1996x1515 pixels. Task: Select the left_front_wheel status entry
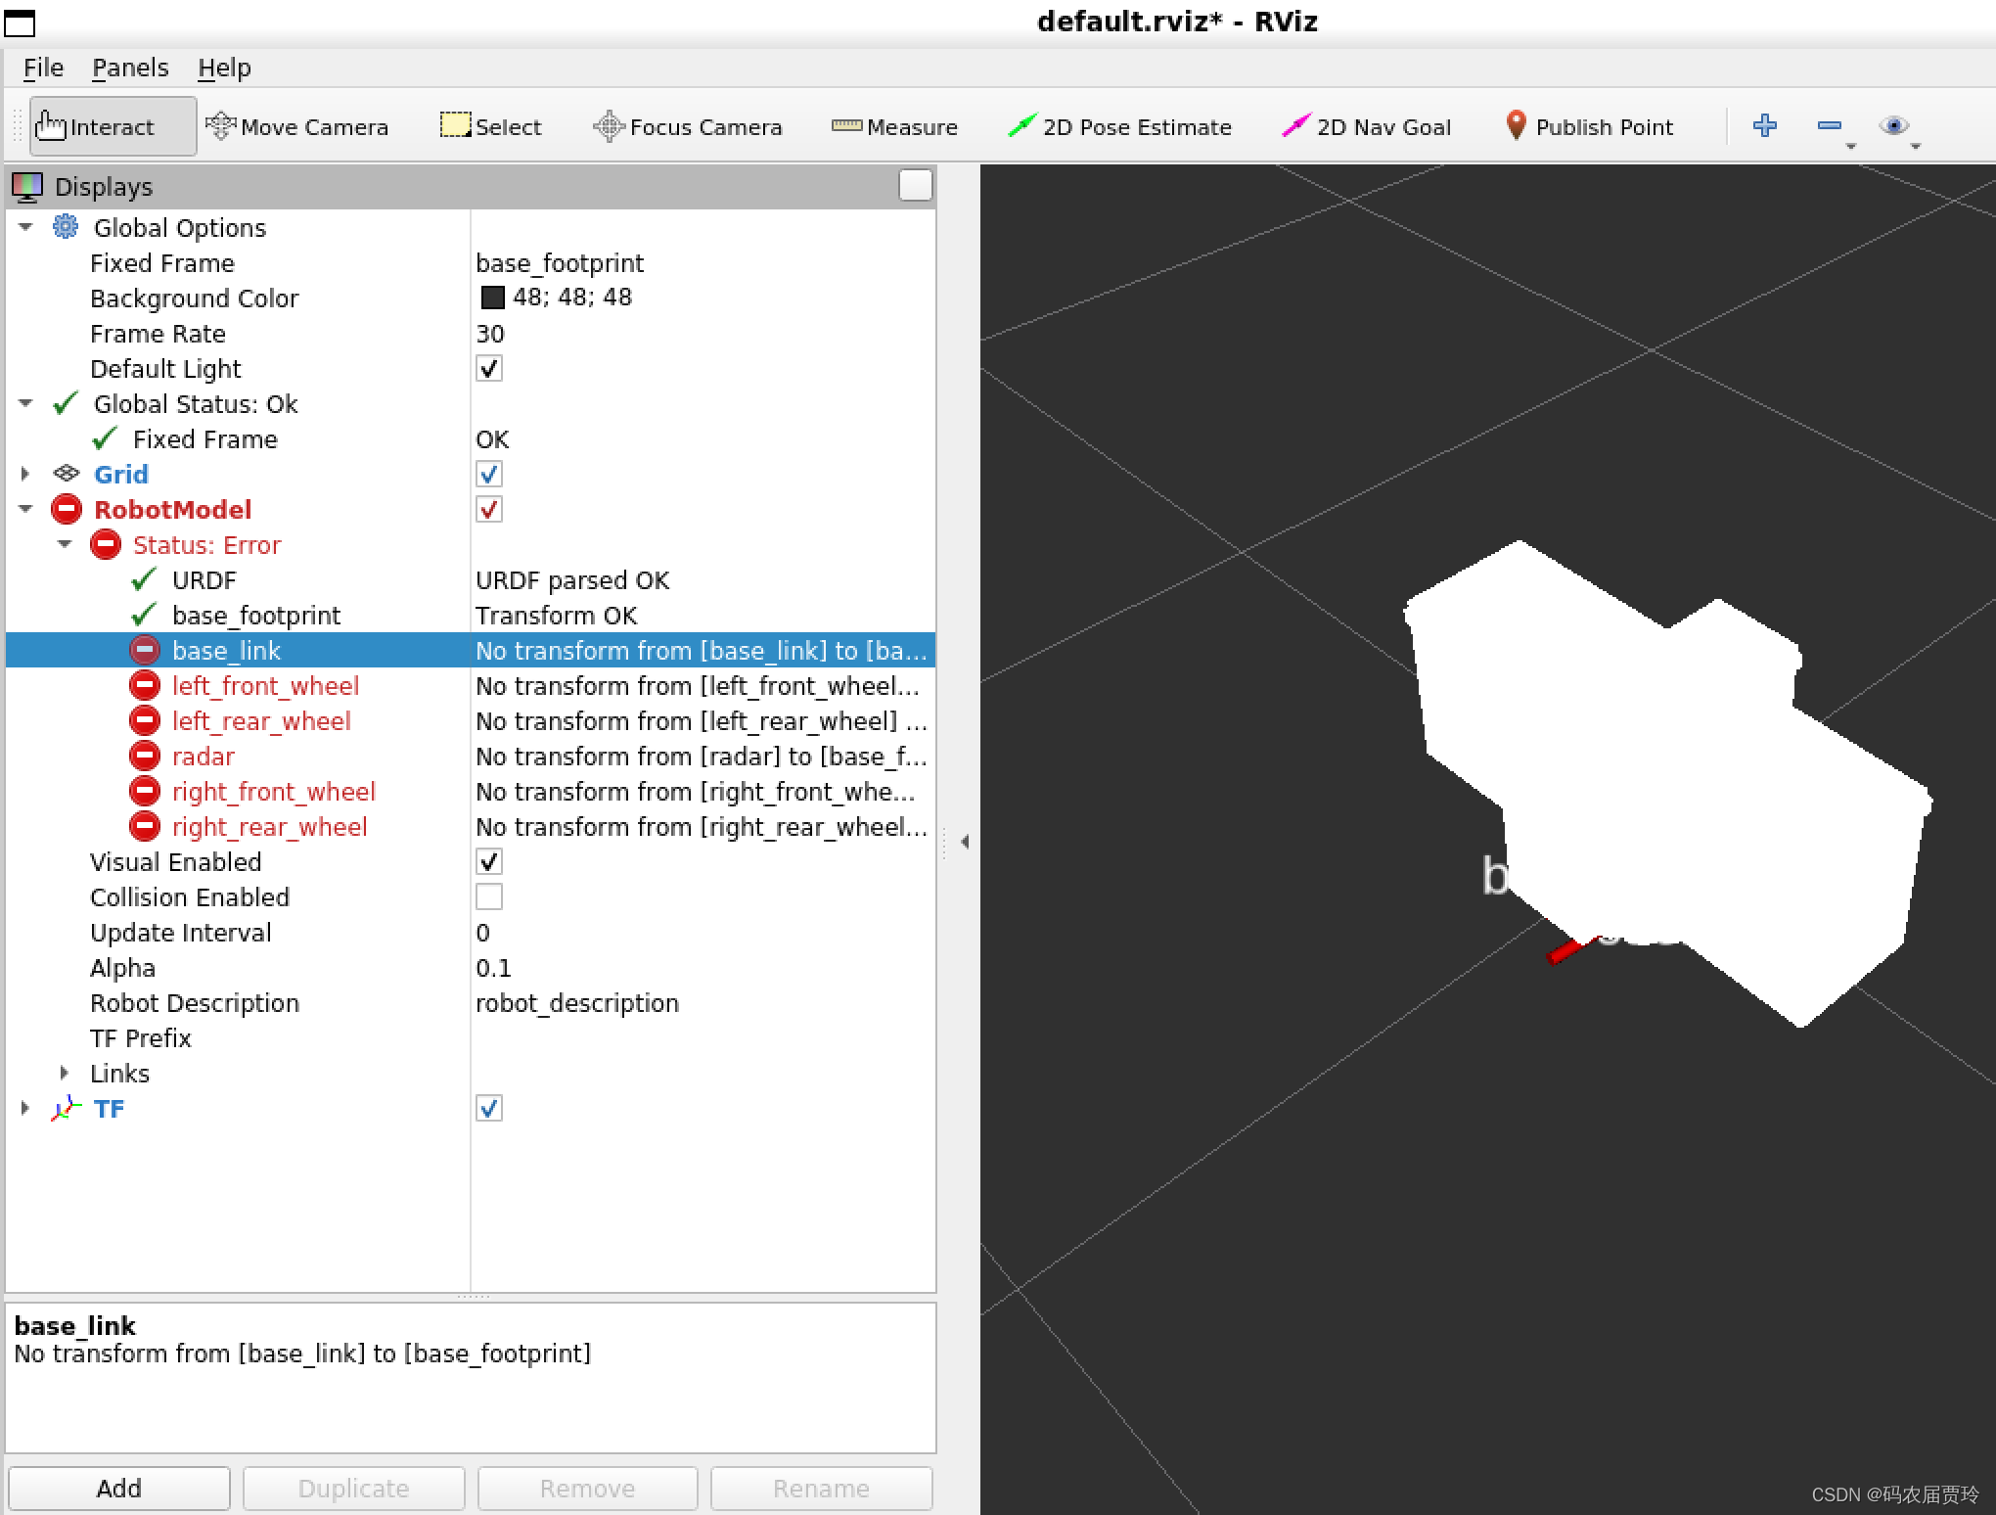[265, 685]
